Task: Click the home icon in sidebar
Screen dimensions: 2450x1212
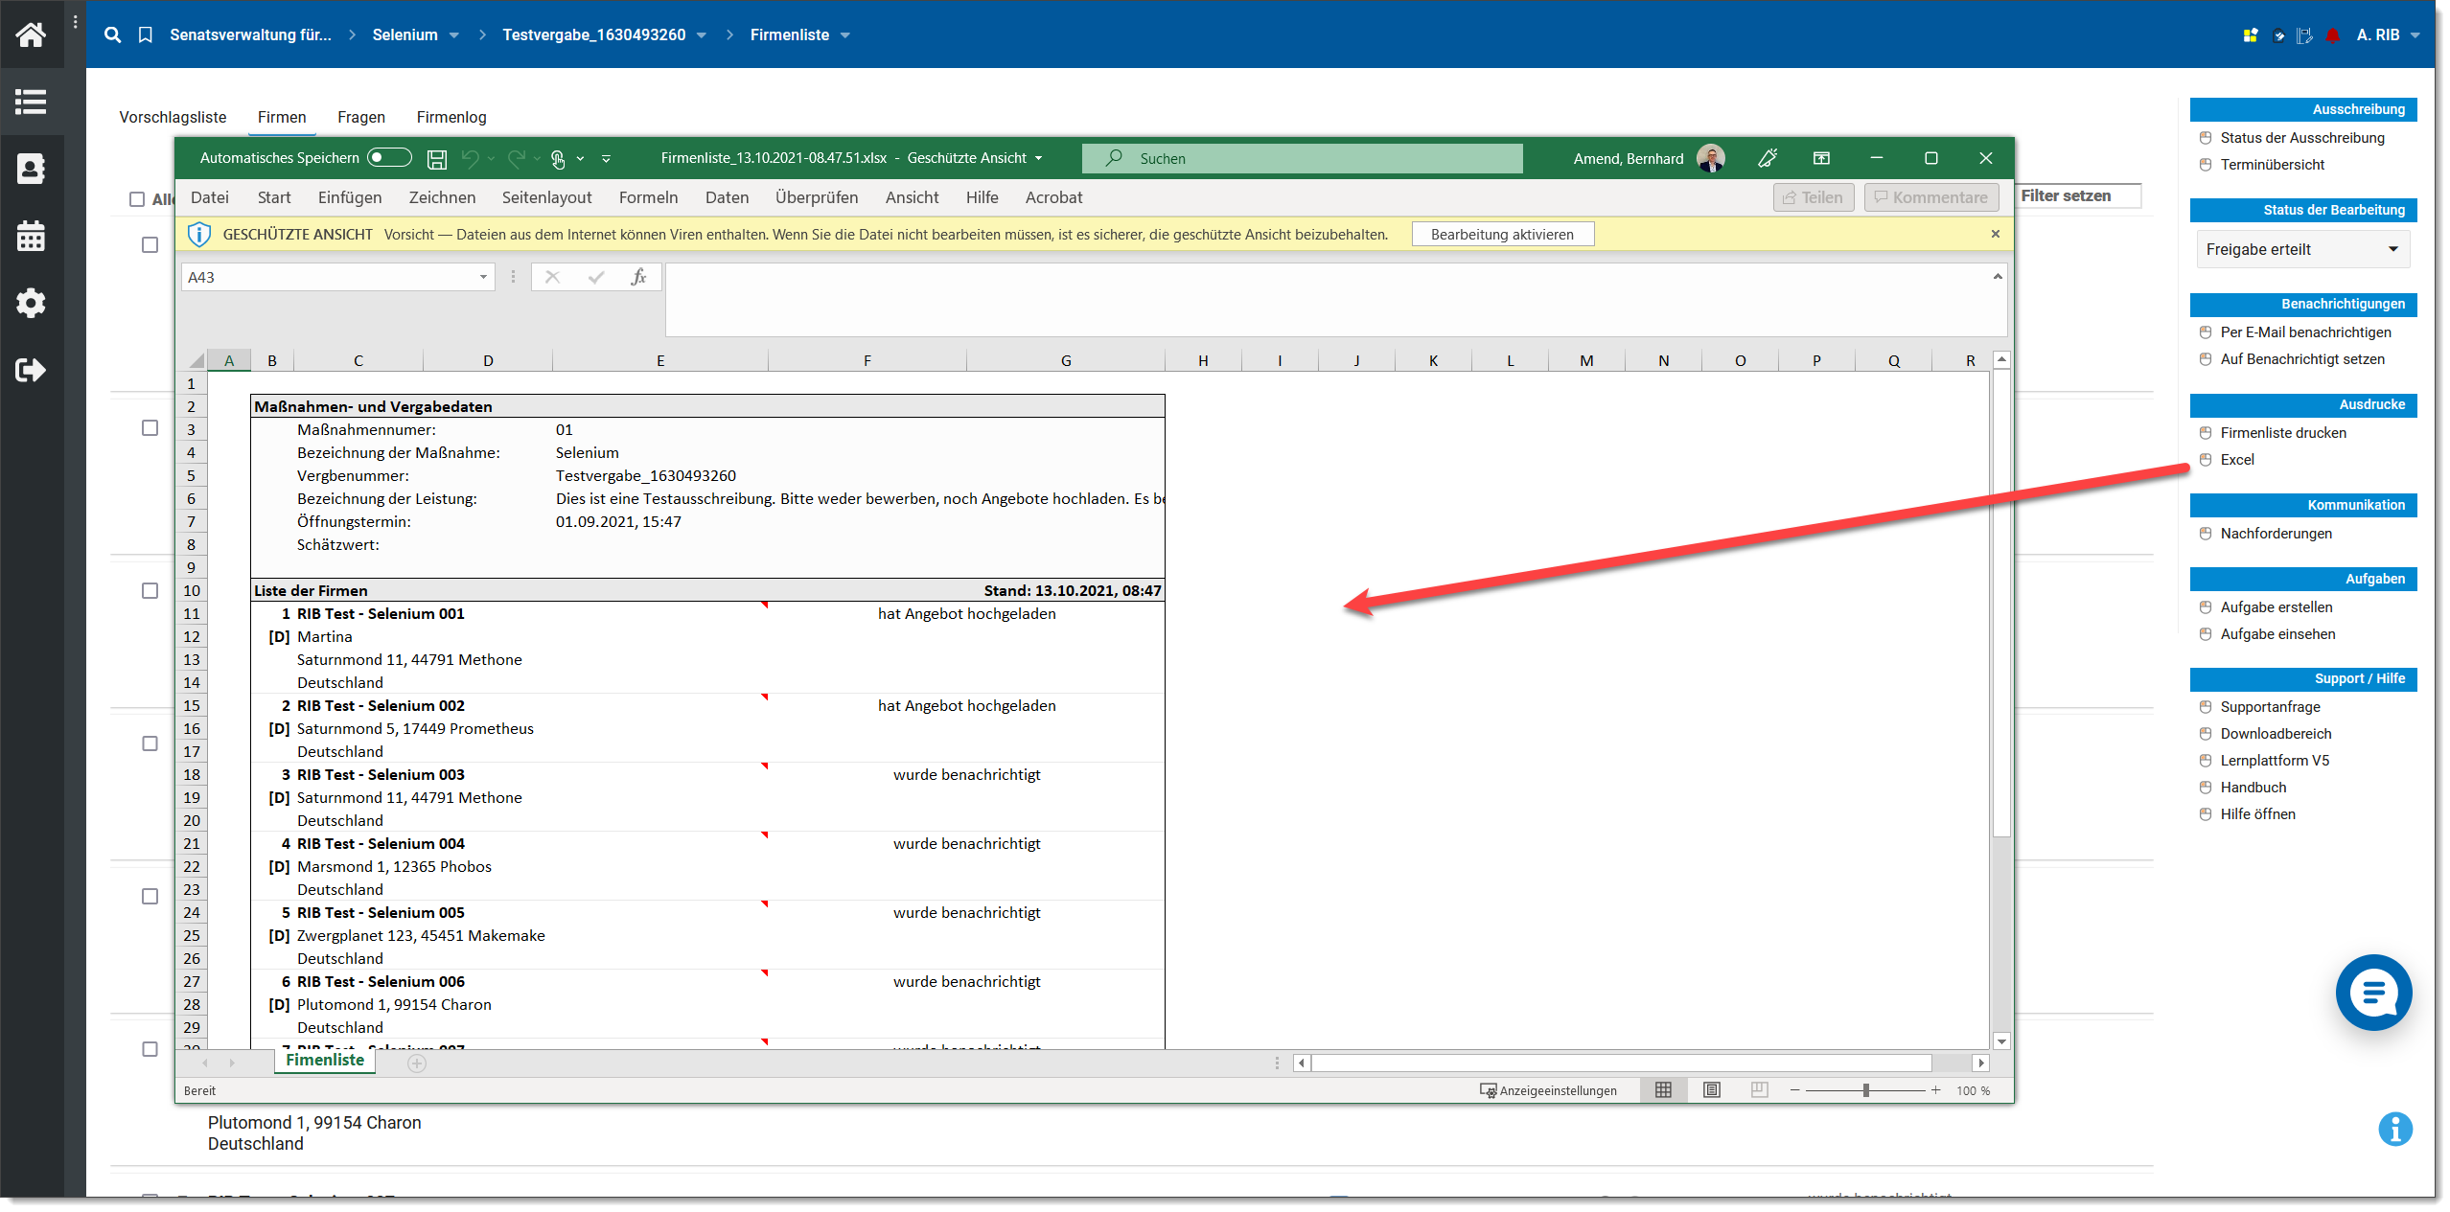Action: pos(31,34)
